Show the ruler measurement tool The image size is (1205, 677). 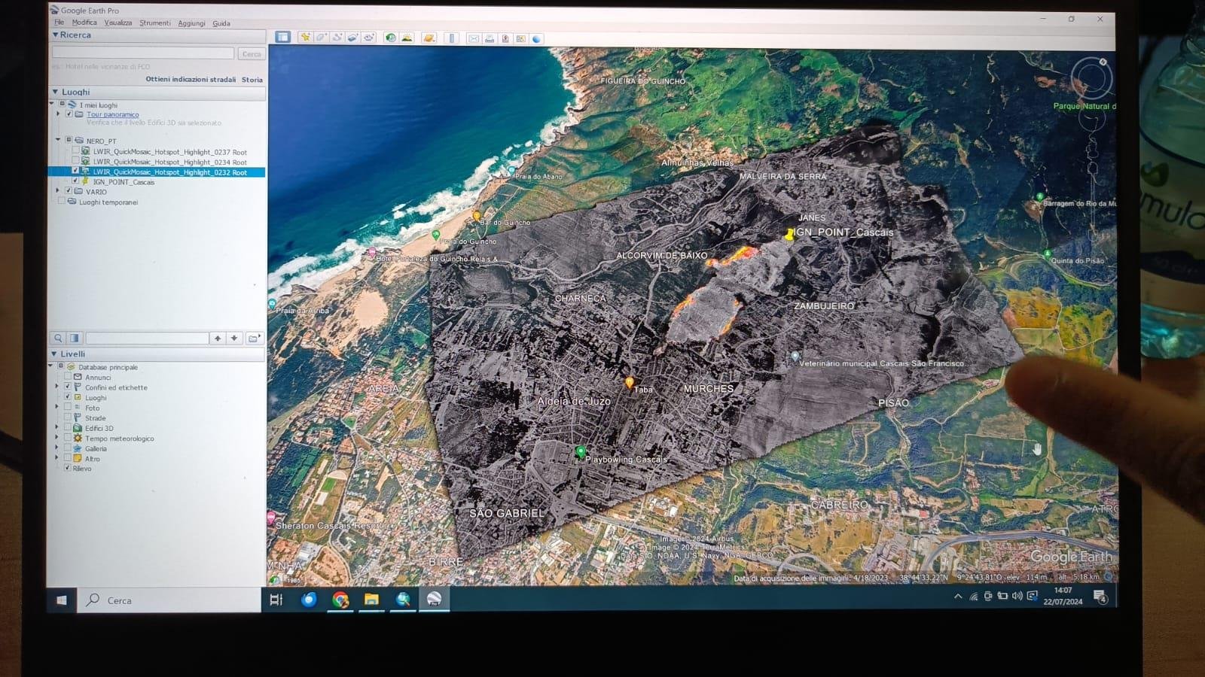coord(452,38)
